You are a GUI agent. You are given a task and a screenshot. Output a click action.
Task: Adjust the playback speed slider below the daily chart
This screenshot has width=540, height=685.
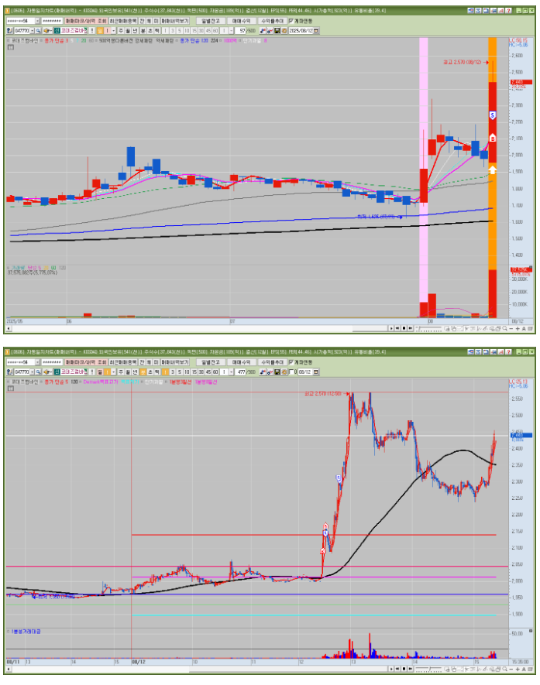tap(428, 328)
